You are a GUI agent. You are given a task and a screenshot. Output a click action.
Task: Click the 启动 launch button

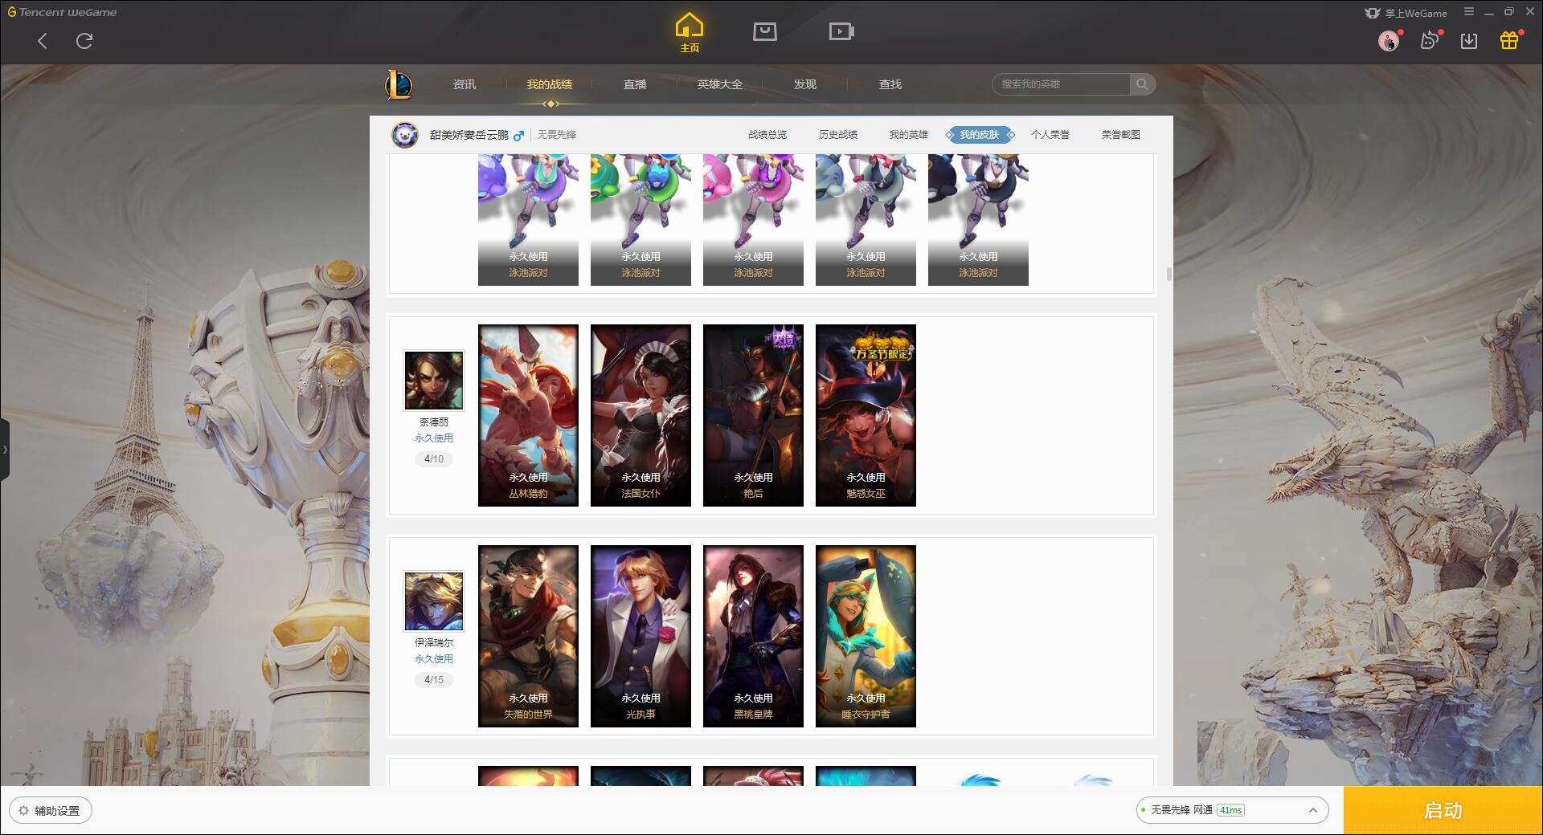[x=1443, y=811]
